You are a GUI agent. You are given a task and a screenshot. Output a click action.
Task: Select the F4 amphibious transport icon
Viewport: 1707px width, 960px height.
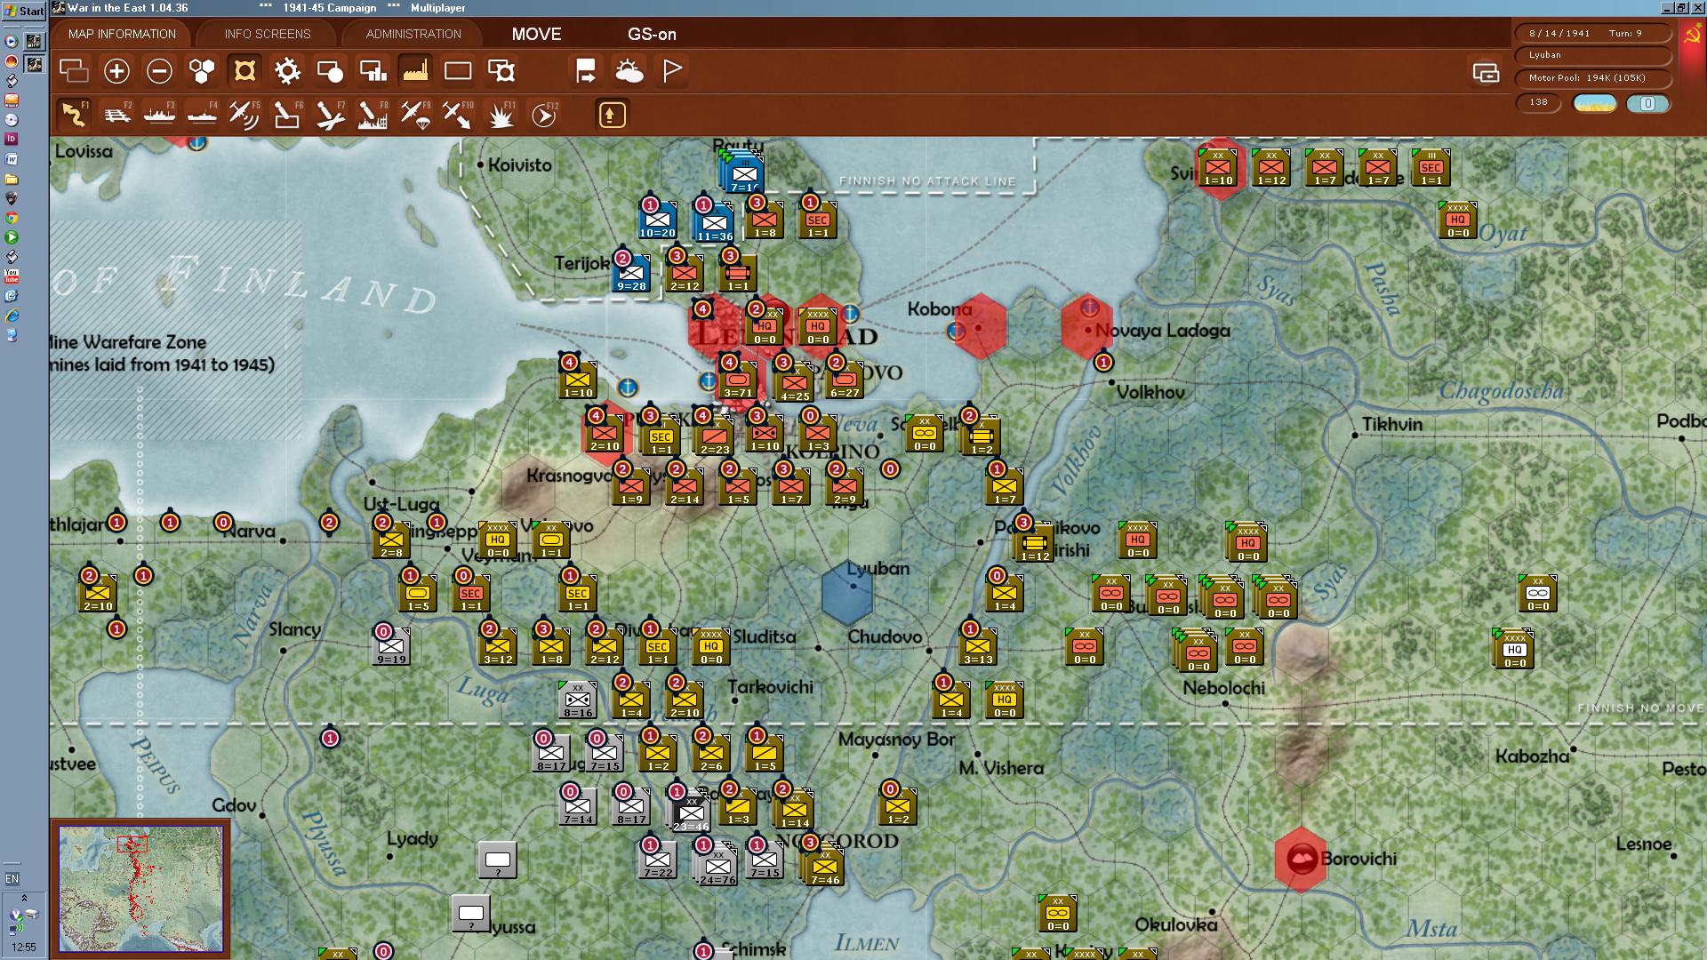(202, 115)
